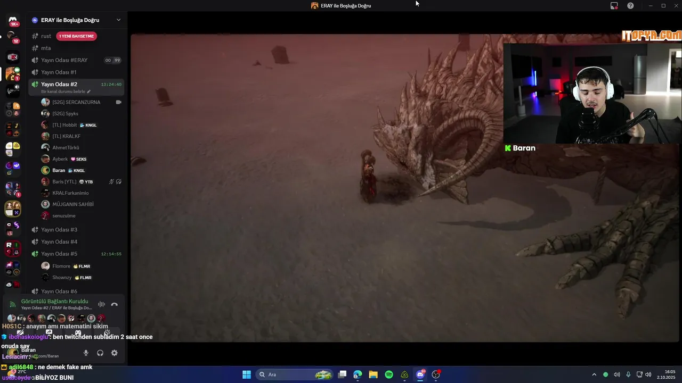Click the camera icon next to SERCANZURNA

(x=118, y=102)
